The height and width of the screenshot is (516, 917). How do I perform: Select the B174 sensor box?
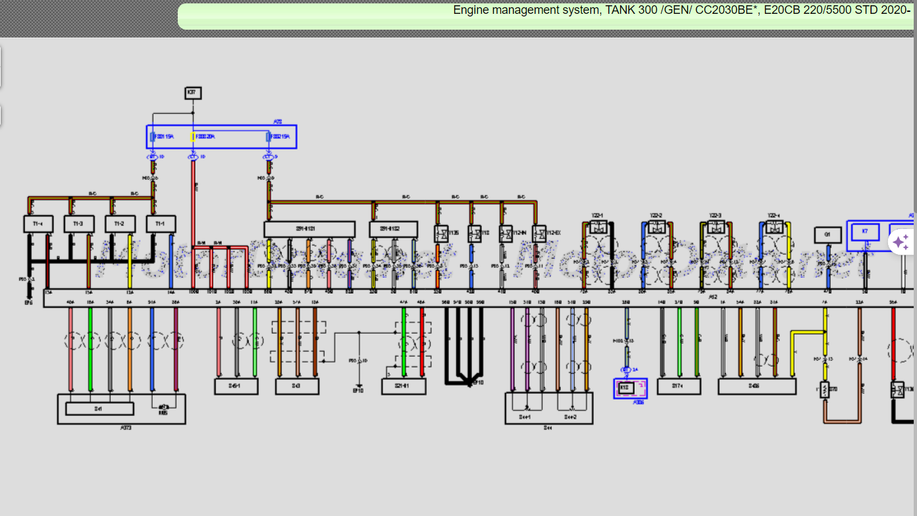click(678, 386)
